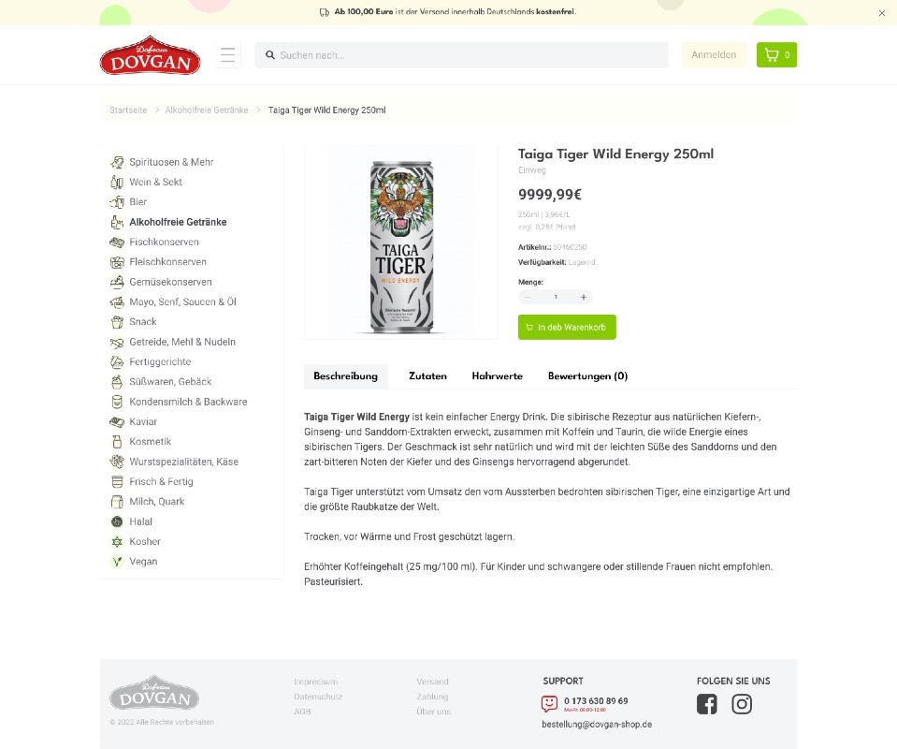Choose the Vegan category icon
This screenshot has width=897, height=749.
coord(117,562)
